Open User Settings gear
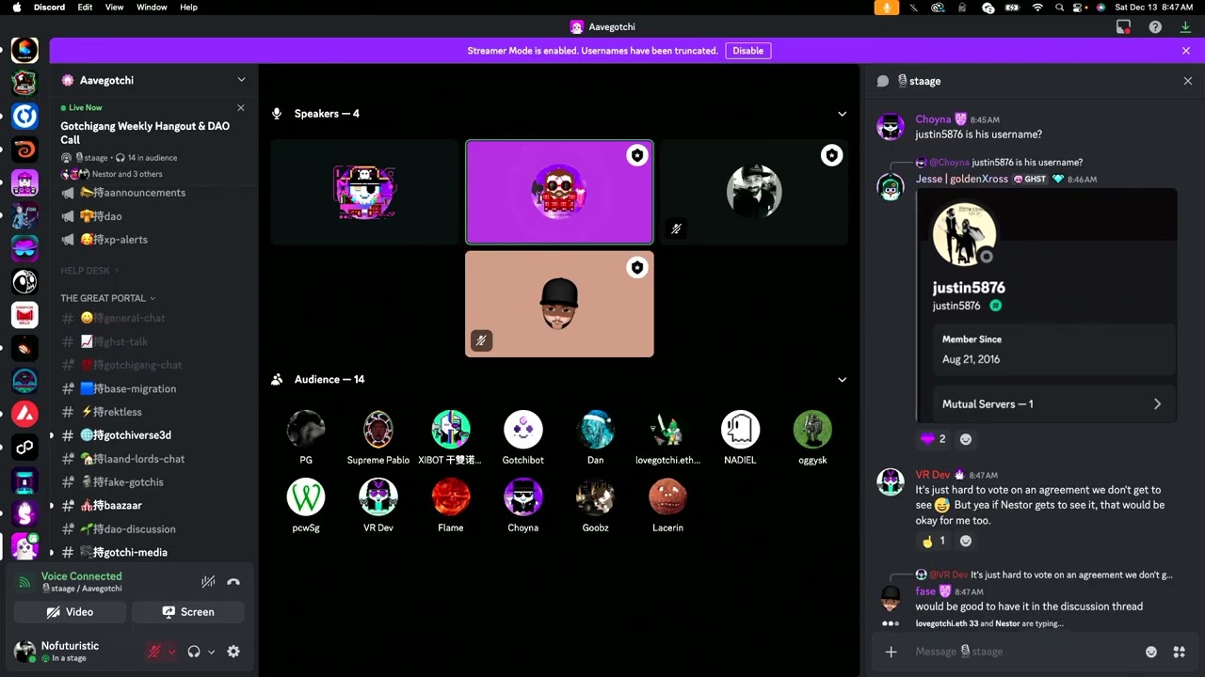The height and width of the screenshot is (677, 1205). [x=233, y=652]
